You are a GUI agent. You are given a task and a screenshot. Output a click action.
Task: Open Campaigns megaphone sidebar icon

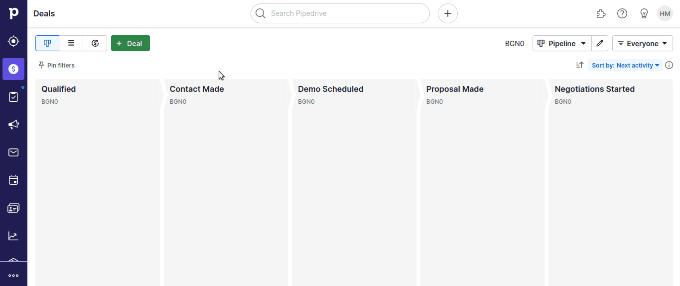[13, 125]
